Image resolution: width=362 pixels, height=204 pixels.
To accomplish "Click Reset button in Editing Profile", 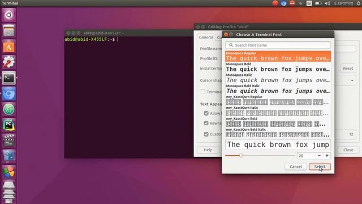I will point(348,69).
